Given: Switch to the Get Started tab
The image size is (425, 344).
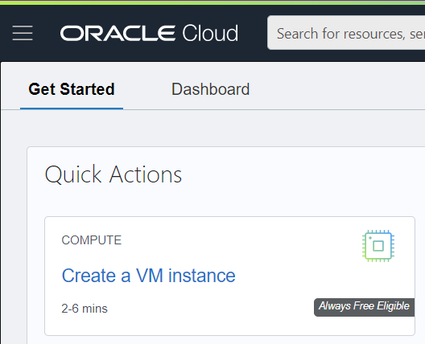Looking at the screenshot, I should coord(72,89).
